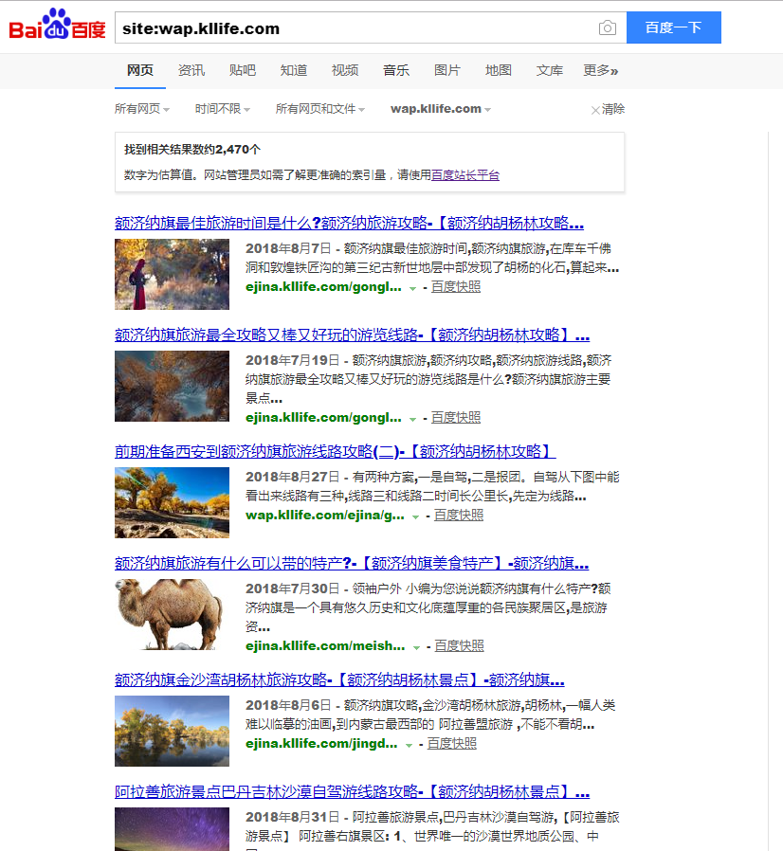Click the arrow beside the third result URL
Image resolution: width=783 pixels, height=851 pixels.
415,516
